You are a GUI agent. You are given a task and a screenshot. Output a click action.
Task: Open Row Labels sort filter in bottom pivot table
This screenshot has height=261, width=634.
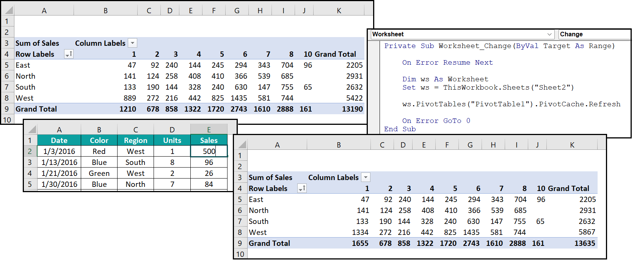point(302,188)
